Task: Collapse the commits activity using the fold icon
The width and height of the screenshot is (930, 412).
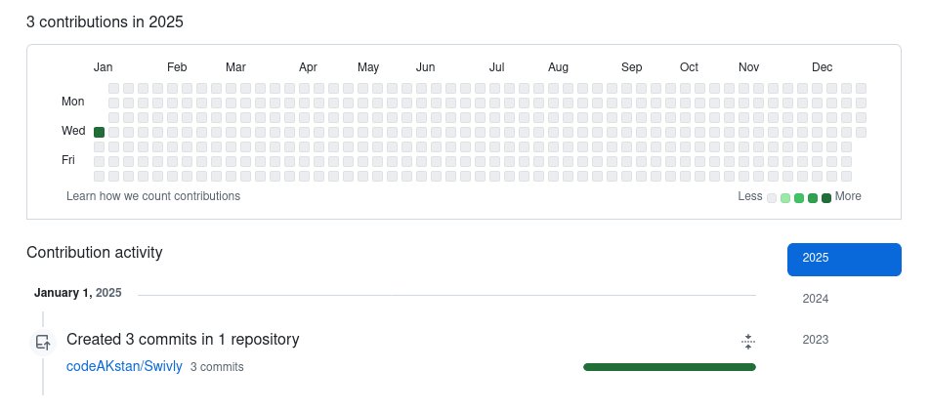Action: click(747, 342)
